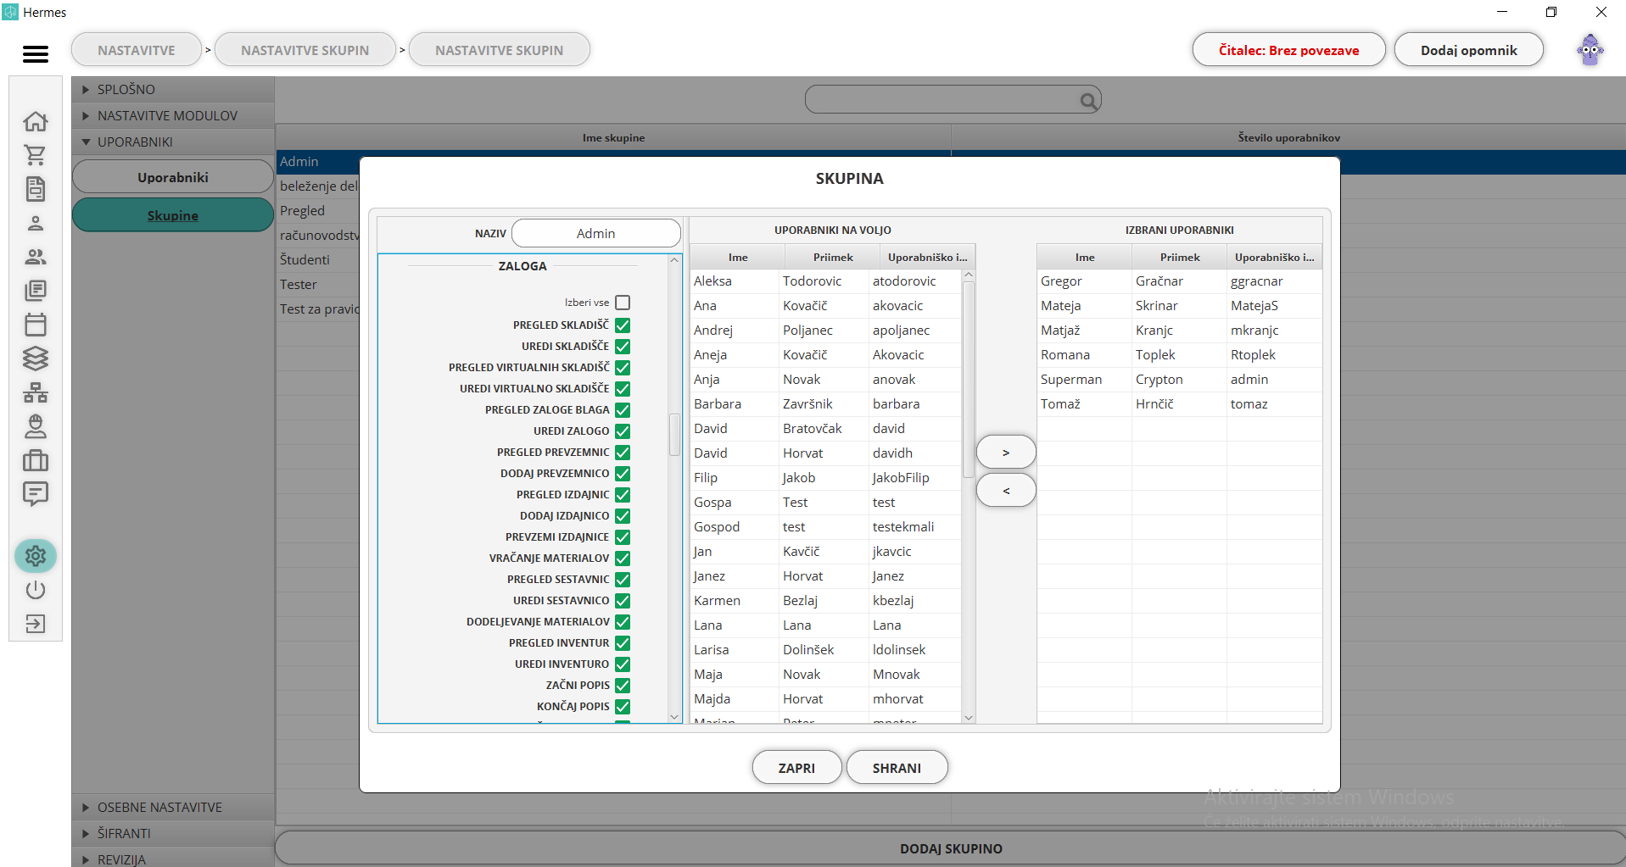Screen dimensions: 1626x867
Task: Open the single person icon in sidebar
Action: pyautogui.click(x=36, y=223)
